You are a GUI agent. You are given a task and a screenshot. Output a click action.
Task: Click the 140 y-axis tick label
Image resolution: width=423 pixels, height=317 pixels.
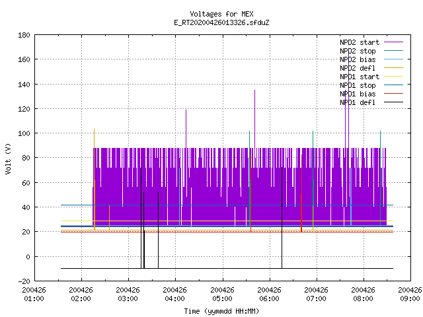(24, 85)
